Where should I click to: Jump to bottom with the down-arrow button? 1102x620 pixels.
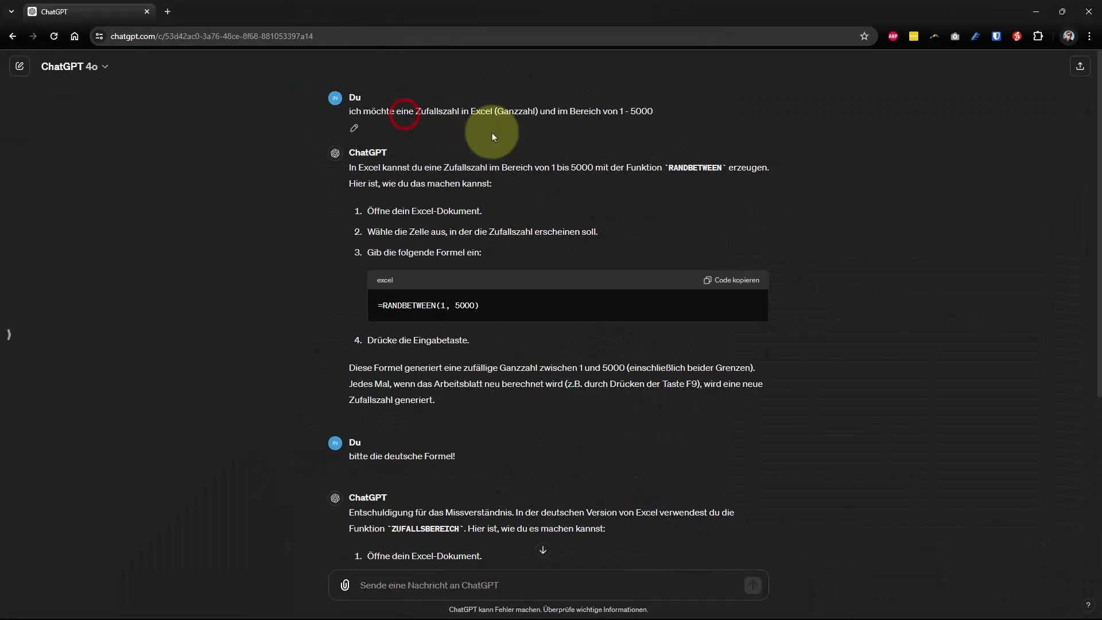pyautogui.click(x=542, y=550)
